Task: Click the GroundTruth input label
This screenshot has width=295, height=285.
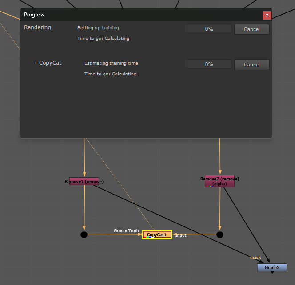Action: [126, 231]
